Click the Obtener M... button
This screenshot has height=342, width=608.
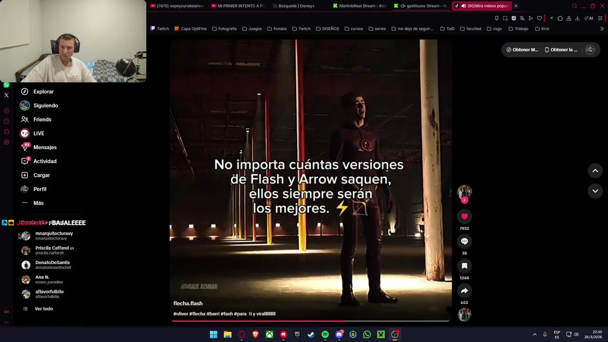pos(522,50)
